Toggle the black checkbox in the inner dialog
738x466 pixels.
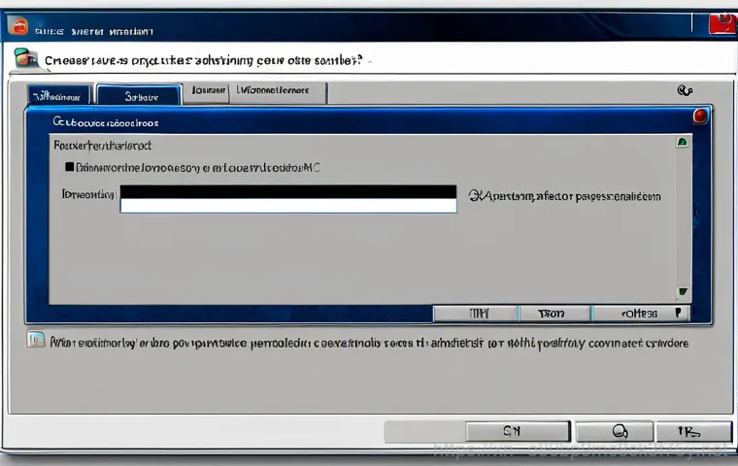(69, 167)
